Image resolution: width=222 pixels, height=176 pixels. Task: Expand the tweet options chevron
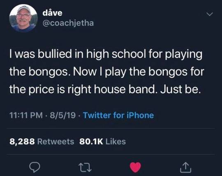209,14
